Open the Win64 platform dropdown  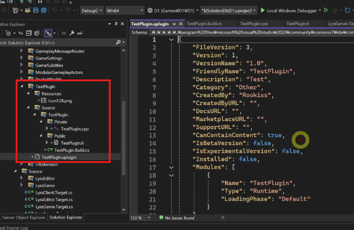(x=124, y=11)
